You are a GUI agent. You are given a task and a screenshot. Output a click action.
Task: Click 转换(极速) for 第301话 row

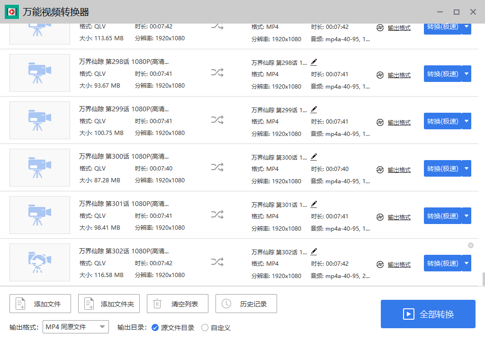(443, 215)
